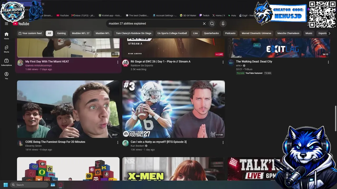The height and width of the screenshot is (189, 337).
Task: Select the All filter chip
Action: [x=49, y=33]
